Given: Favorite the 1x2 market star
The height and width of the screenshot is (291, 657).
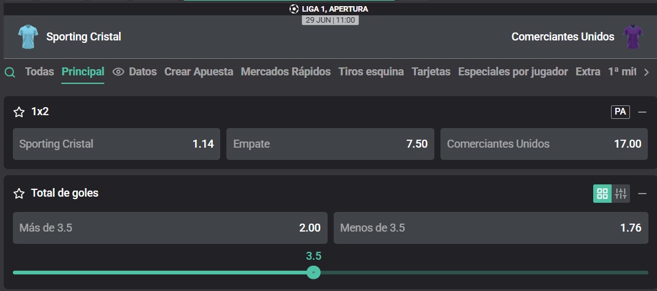Looking at the screenshot, I should [19, 111].
